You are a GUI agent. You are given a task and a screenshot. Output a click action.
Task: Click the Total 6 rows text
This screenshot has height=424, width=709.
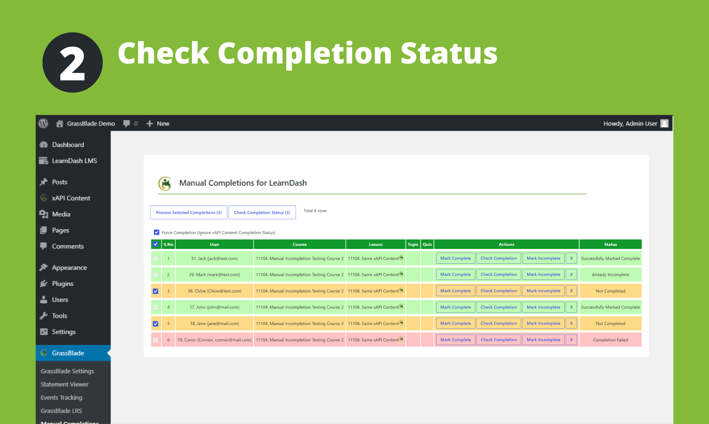tap(315, 211)
